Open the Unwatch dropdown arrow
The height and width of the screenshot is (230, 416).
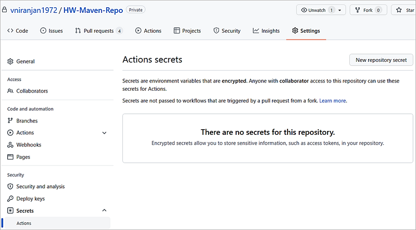[340, 11]
